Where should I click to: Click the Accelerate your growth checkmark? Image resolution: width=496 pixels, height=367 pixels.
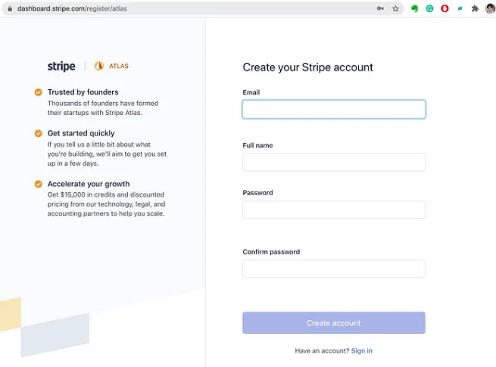tap(38, 184)
